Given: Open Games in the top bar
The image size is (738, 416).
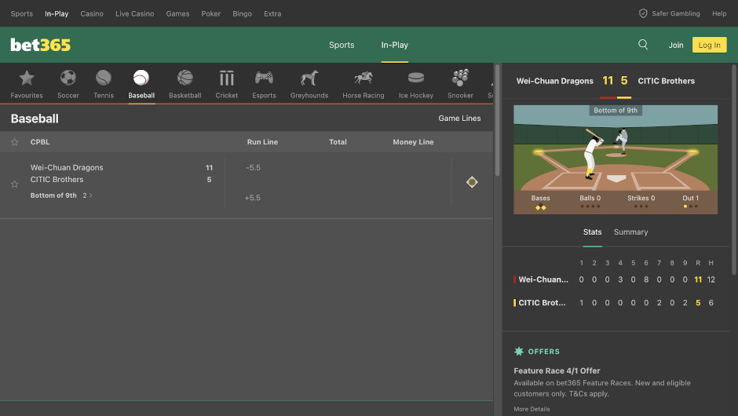Looking at the screenshot, I should click(x=177, y=13).
